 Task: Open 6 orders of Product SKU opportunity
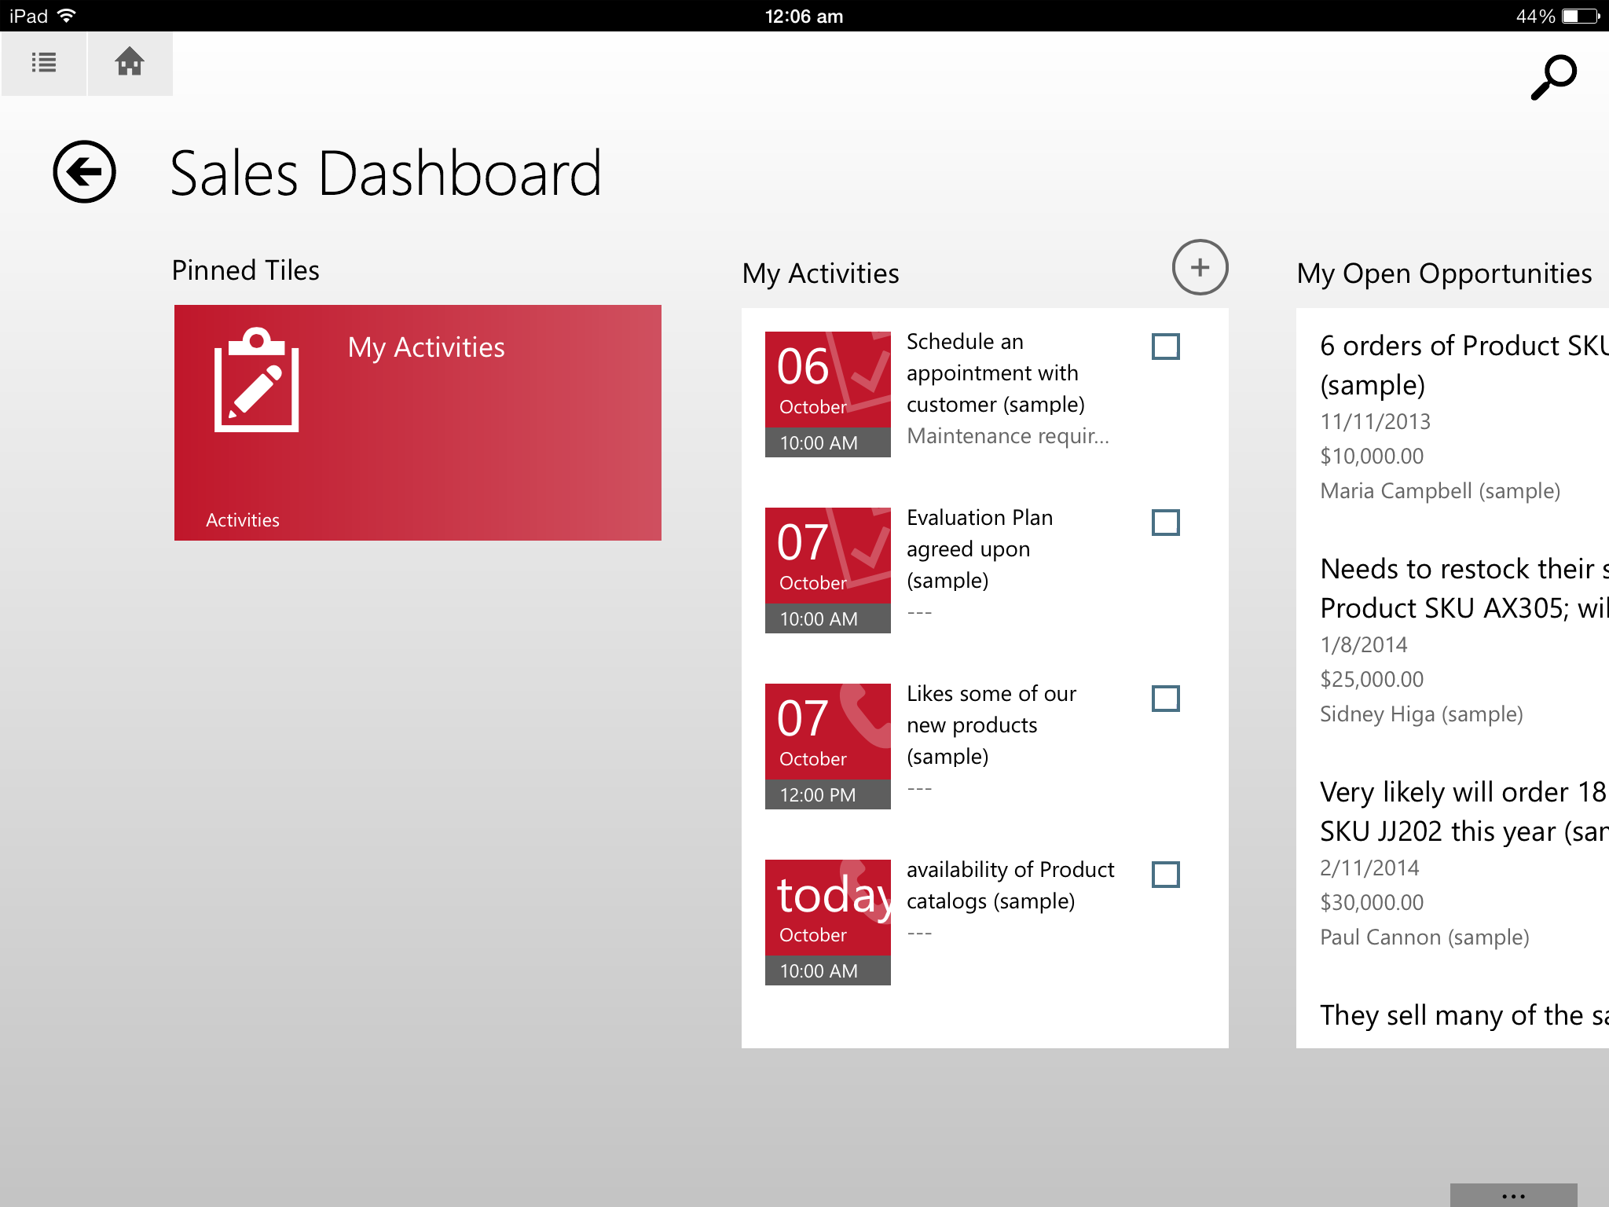(x=1461, y=365)
